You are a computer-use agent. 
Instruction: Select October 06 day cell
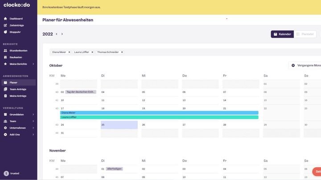click(200, 92)
